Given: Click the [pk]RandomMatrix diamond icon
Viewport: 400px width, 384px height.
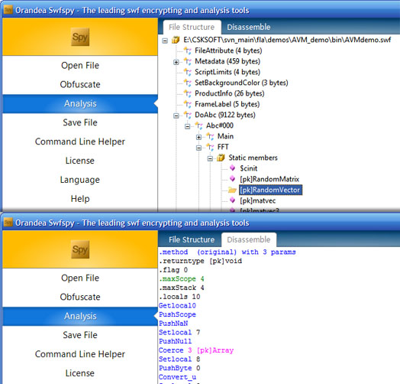Looking at the screenshot, I should (x=232, y=179).
